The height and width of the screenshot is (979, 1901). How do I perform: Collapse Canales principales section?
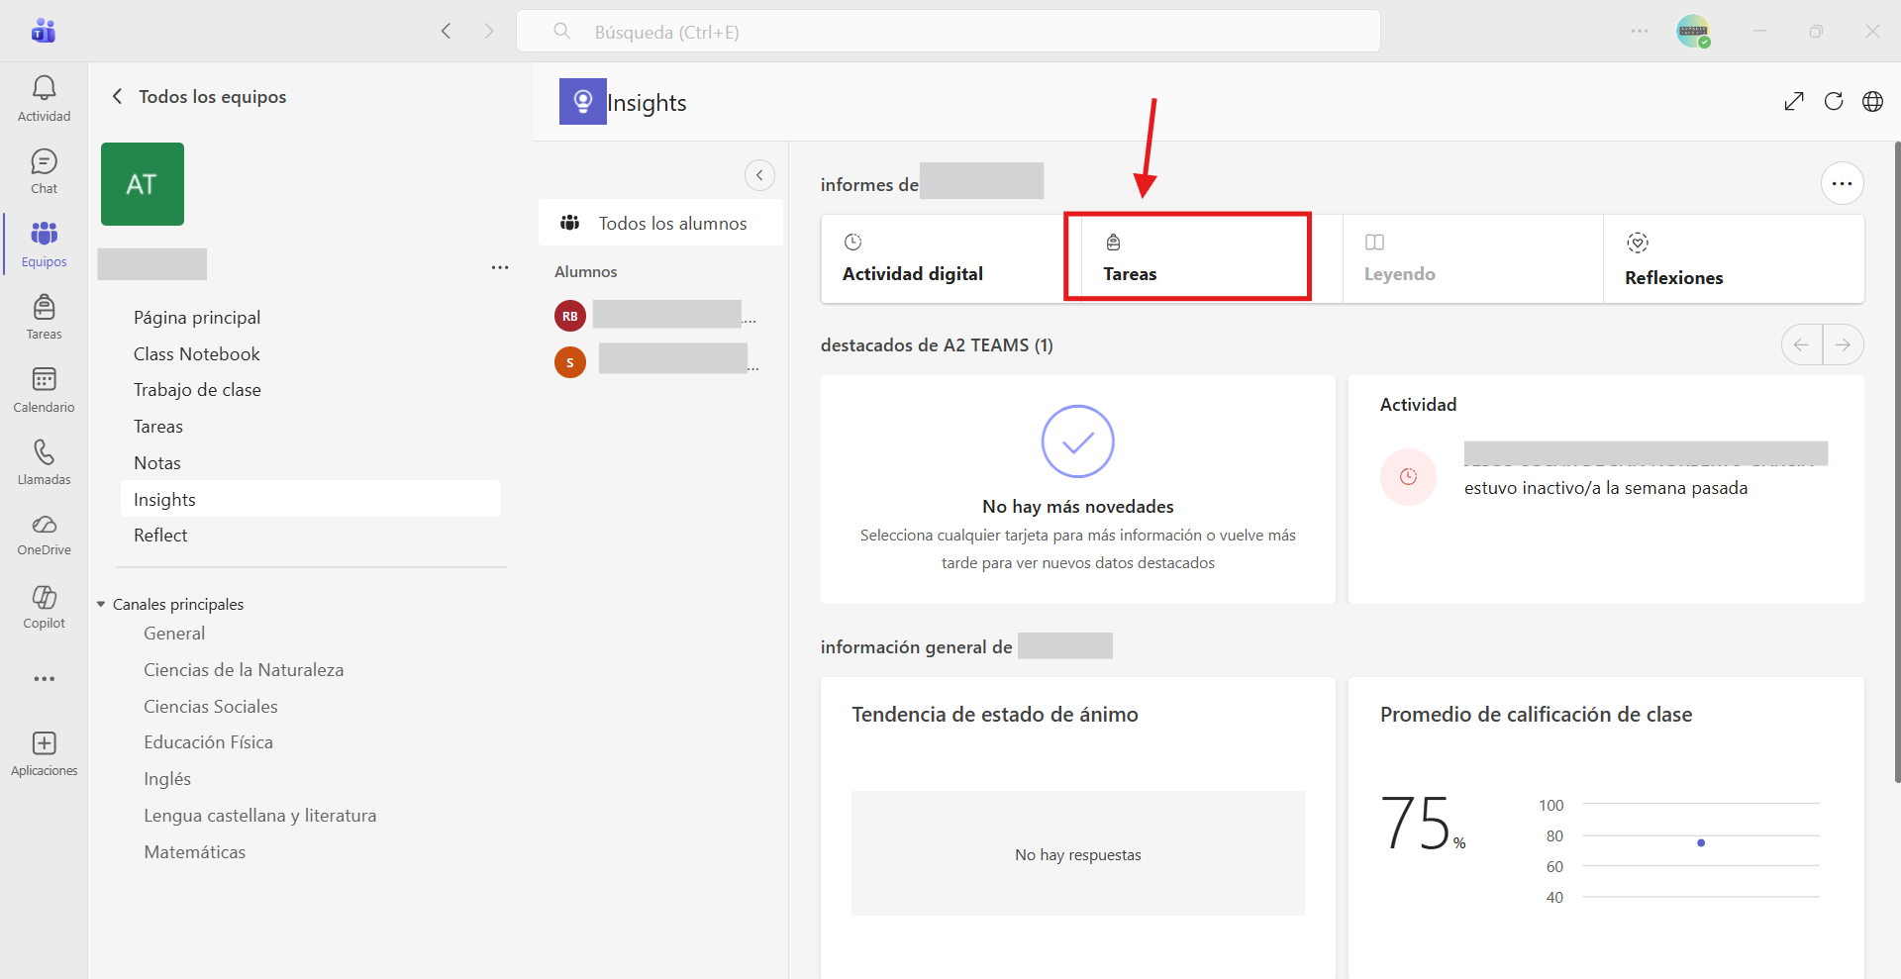point(101,604)
